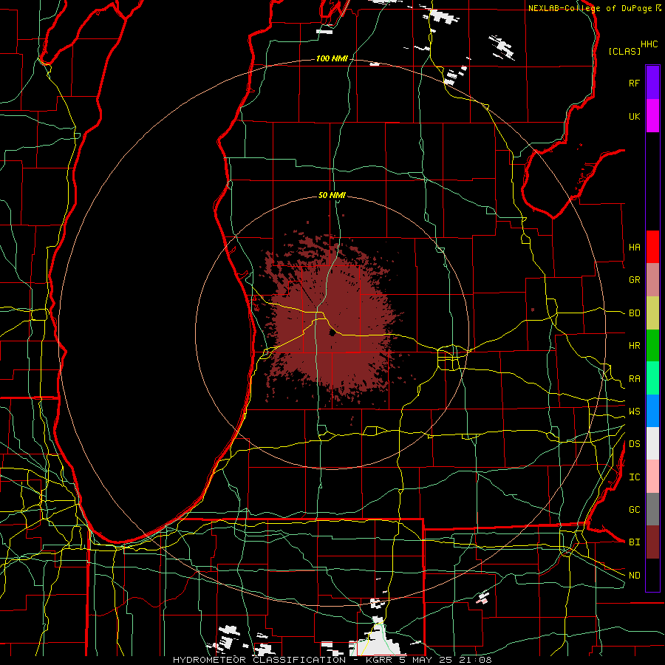Click the DS white legend swatch
The height and width of the screenshot is (665, 665).
(x=652, y=443)
